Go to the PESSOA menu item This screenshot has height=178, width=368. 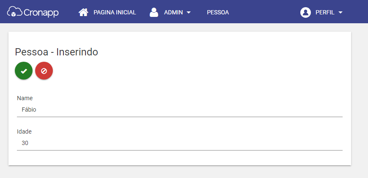tap(218, 12)
